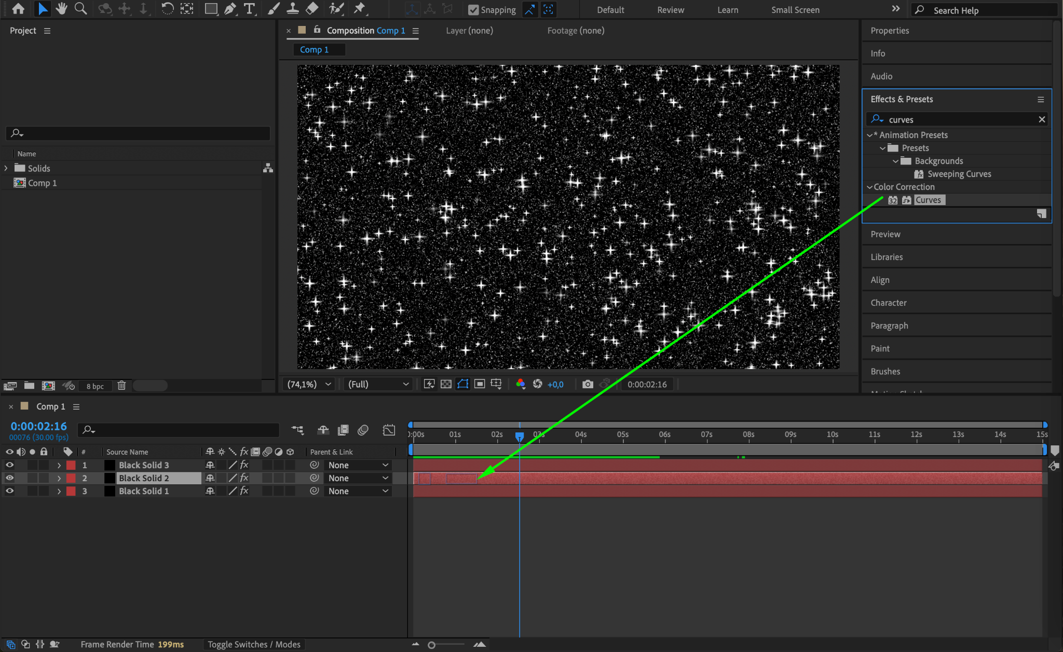The width and height of the screenshot is (1063, 652).
Task: Hide the Black Solid 3 layer
Action: click(9, 465)
